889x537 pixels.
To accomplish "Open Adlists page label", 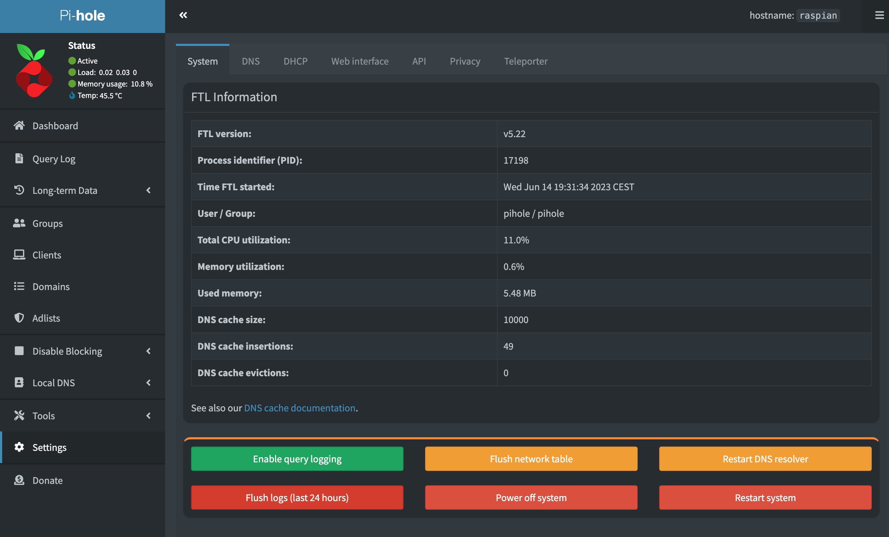I will tap(46, 318).
